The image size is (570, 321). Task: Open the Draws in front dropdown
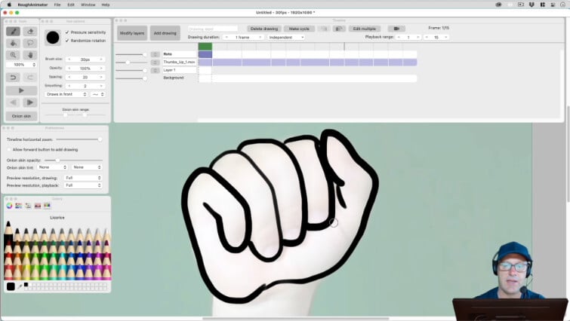coord(66,94)
